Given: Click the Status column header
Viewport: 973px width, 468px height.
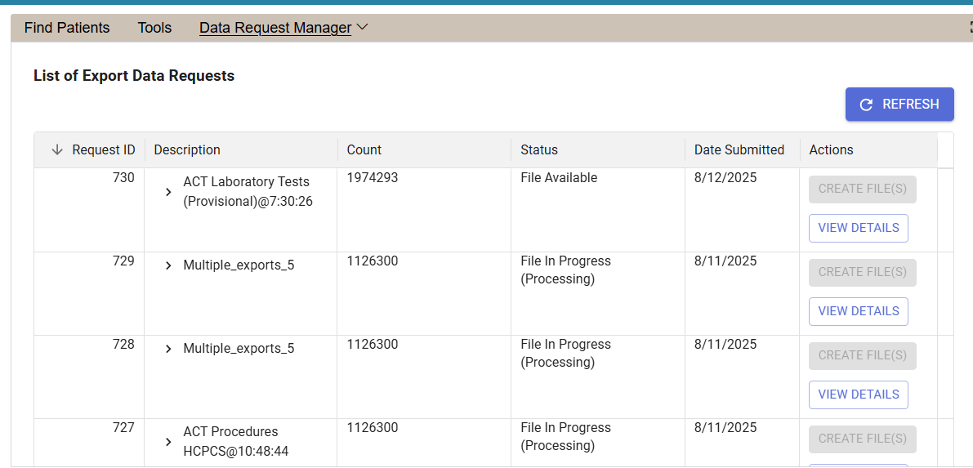Looking at the screenshot, I should coord(539,150).
